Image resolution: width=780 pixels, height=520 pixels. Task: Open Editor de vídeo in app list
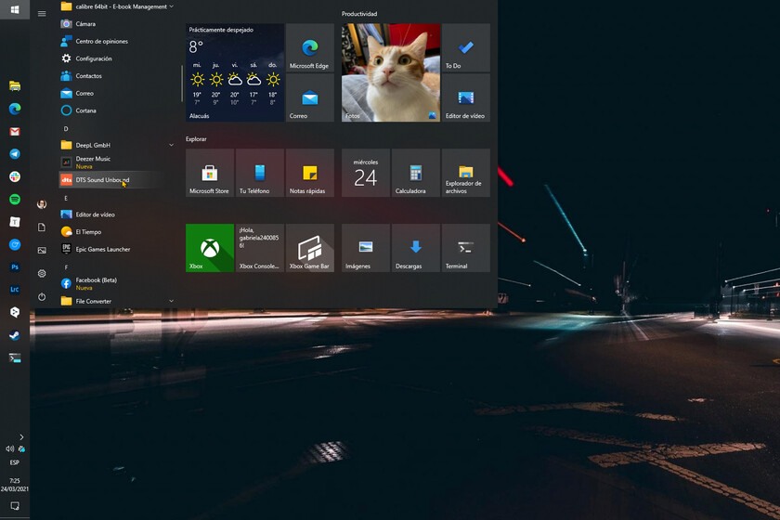tap(117, 214)
